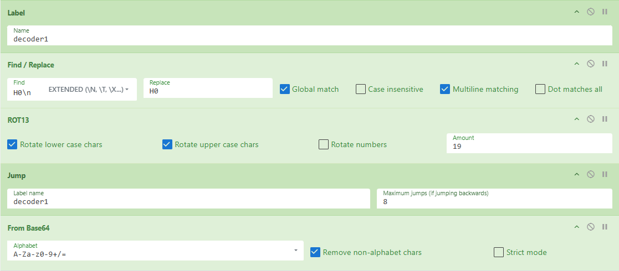Open the EXTENDED find type dropdown
This screenshot has height=271, width=619.
tap(89, 89)
